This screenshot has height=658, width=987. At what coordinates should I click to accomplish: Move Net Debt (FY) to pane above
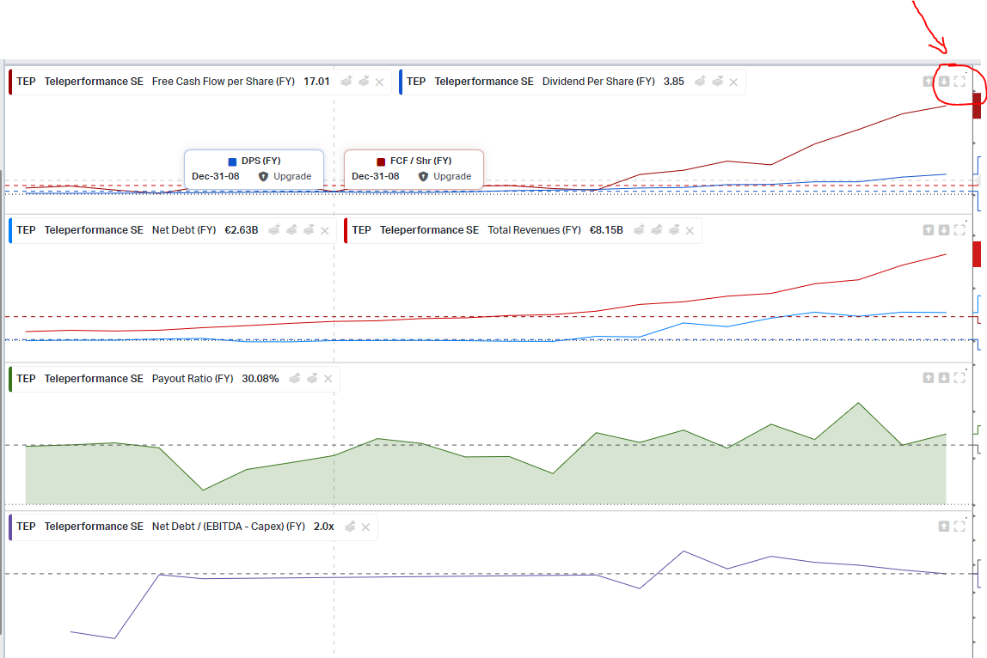291,229
